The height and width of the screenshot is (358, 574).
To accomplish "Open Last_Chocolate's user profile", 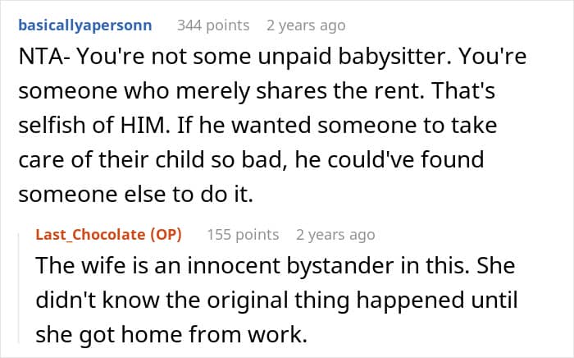I will (x=90, y=235).
